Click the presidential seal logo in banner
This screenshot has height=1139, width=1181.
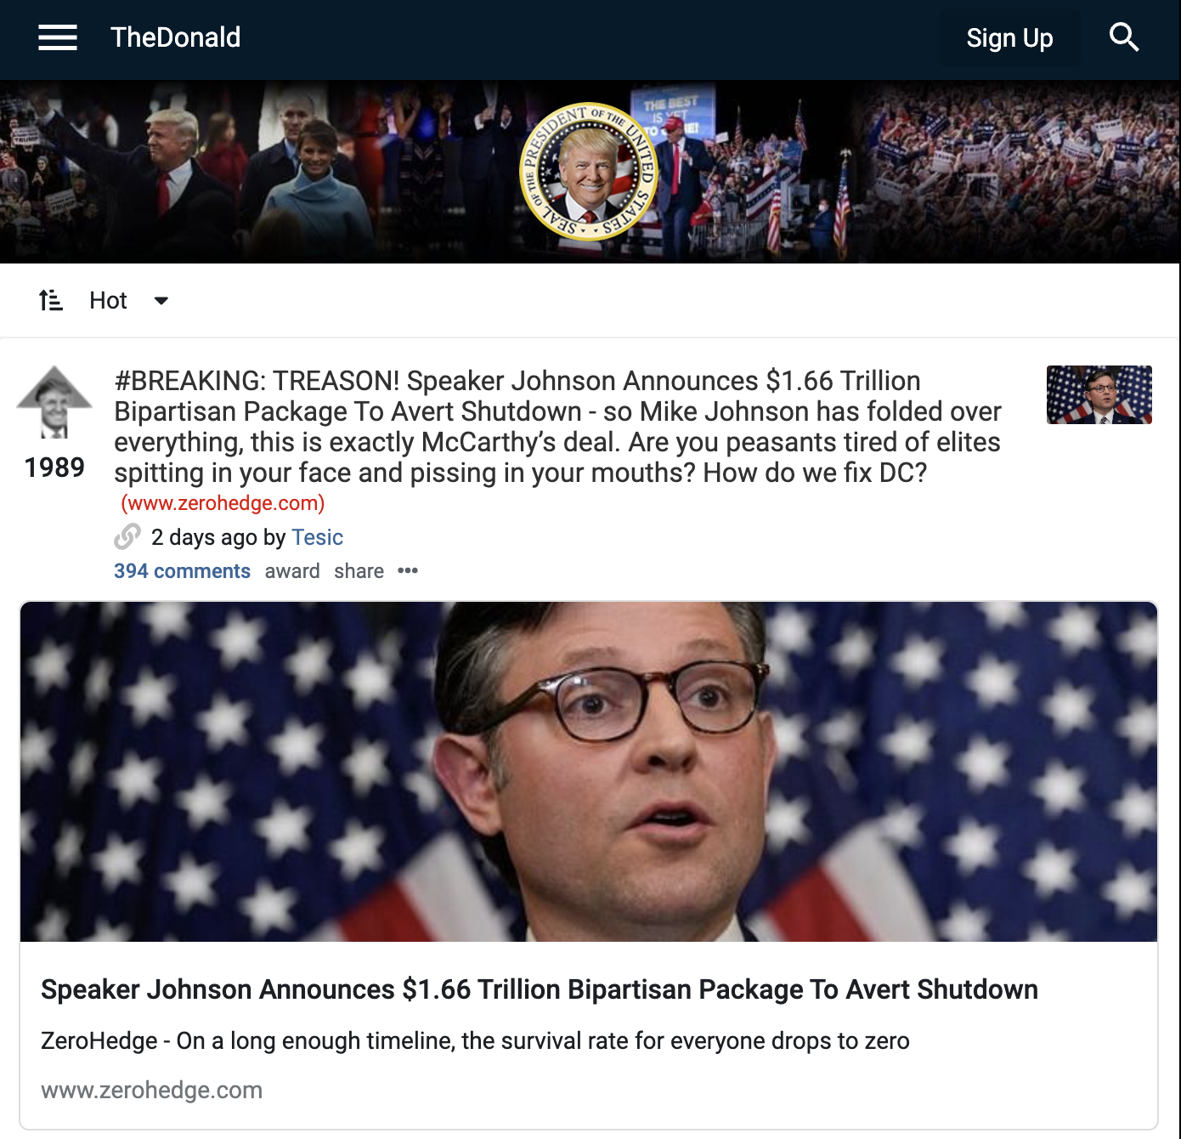coord(589,172)
